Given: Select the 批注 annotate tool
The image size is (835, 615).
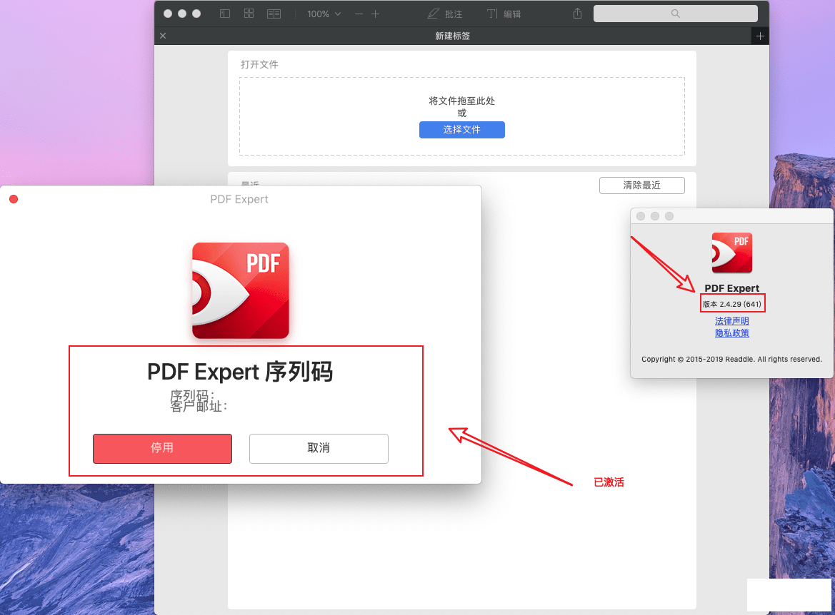Looking at the screenshot, I should coord(445,14).
